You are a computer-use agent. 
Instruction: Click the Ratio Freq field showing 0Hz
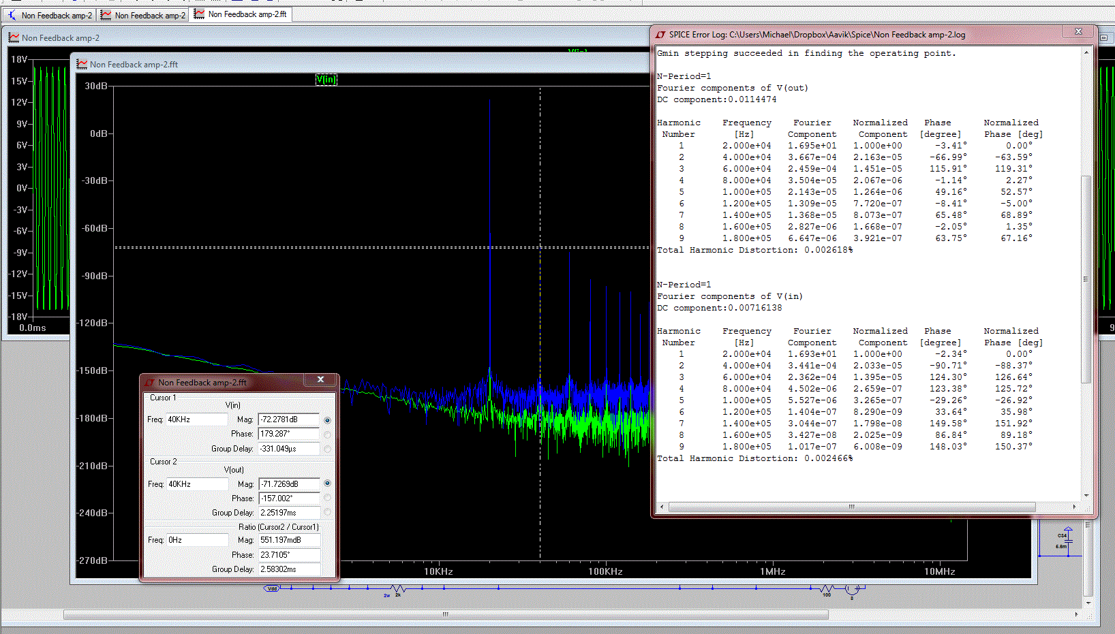pyautogui.click(x=197, y=540)
